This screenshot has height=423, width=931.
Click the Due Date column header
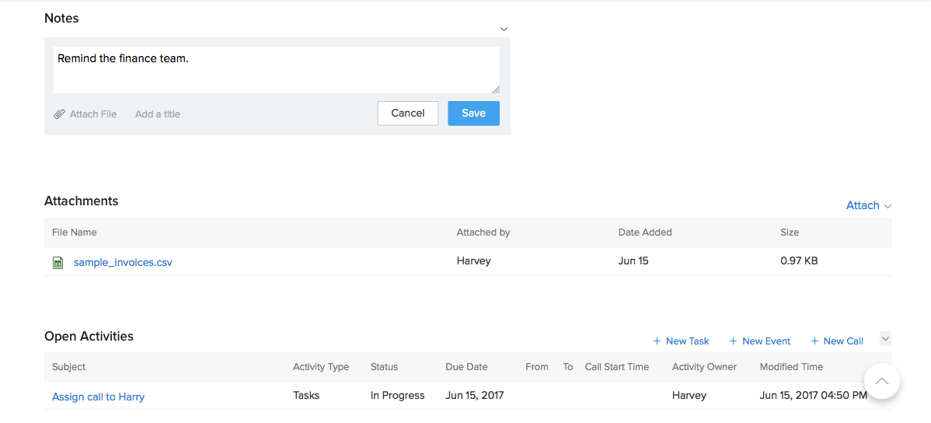(466, 367)
